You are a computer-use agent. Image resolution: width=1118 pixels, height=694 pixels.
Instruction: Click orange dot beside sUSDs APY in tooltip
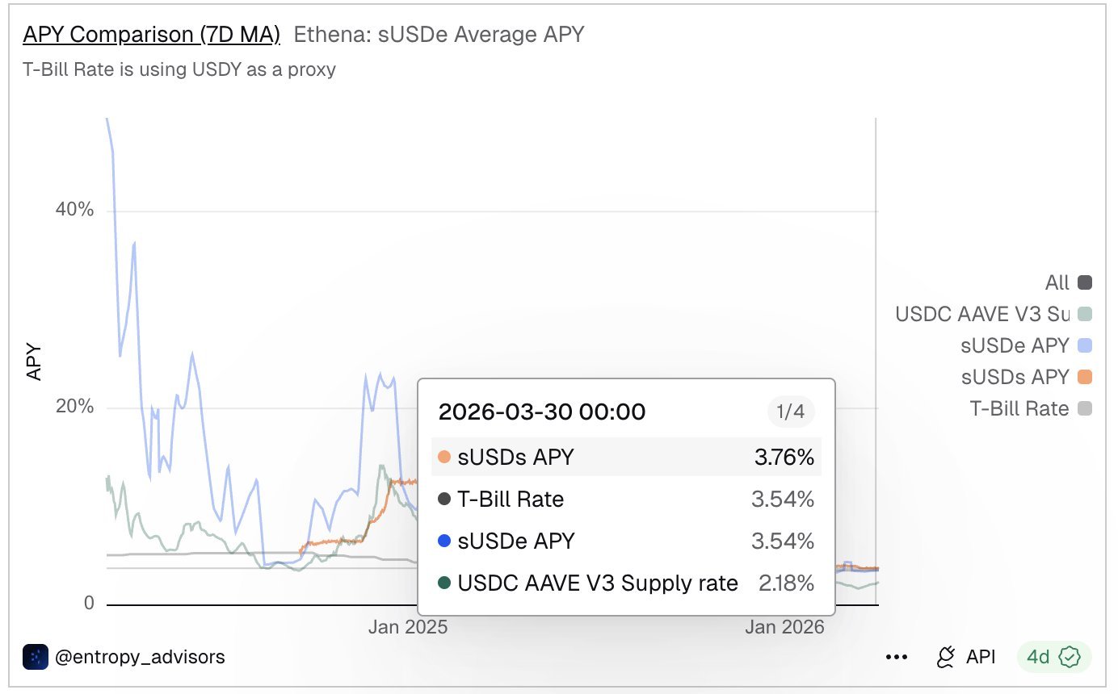tap(443, 457)
